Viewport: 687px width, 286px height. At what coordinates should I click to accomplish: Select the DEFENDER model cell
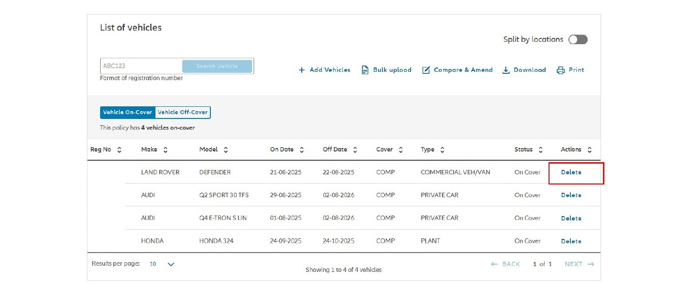click(215, 172)
